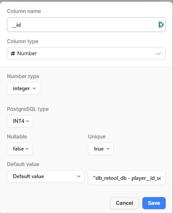Screen dimensions: 173x213
Task: Focus the Column name text field
Action: (x=86, y=25)
